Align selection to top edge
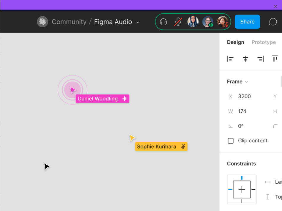The width and height of the screenshot is (282, 211). pos(275,59)
